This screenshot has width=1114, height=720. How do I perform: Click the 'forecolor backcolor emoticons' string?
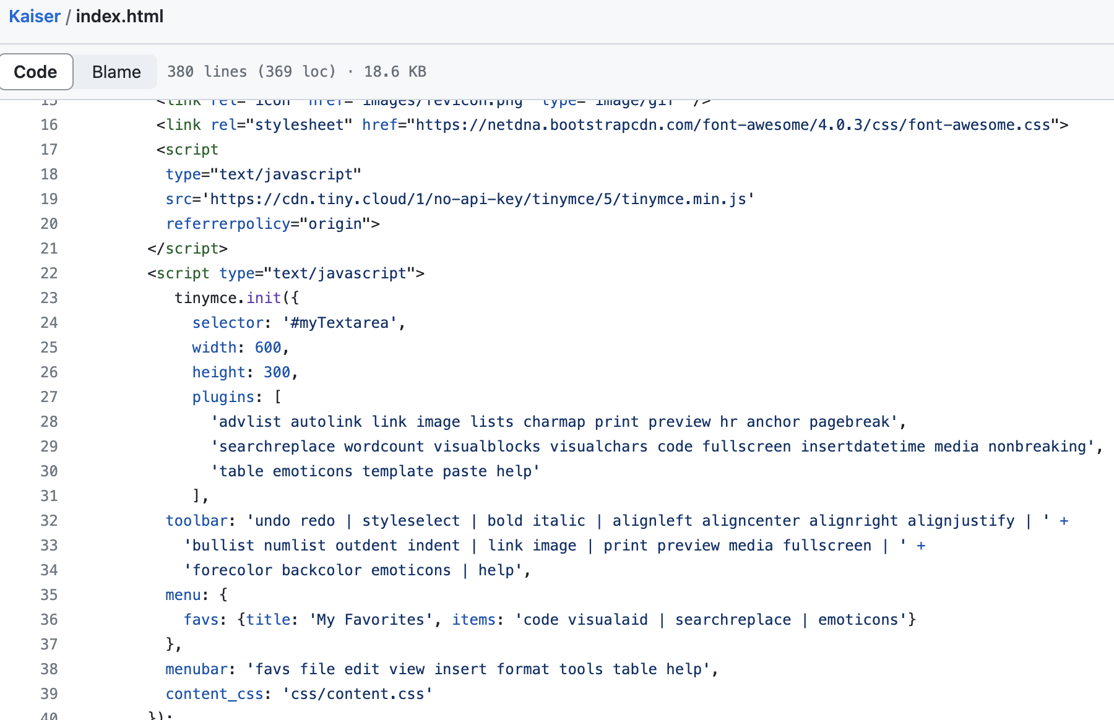pos(353,570)
